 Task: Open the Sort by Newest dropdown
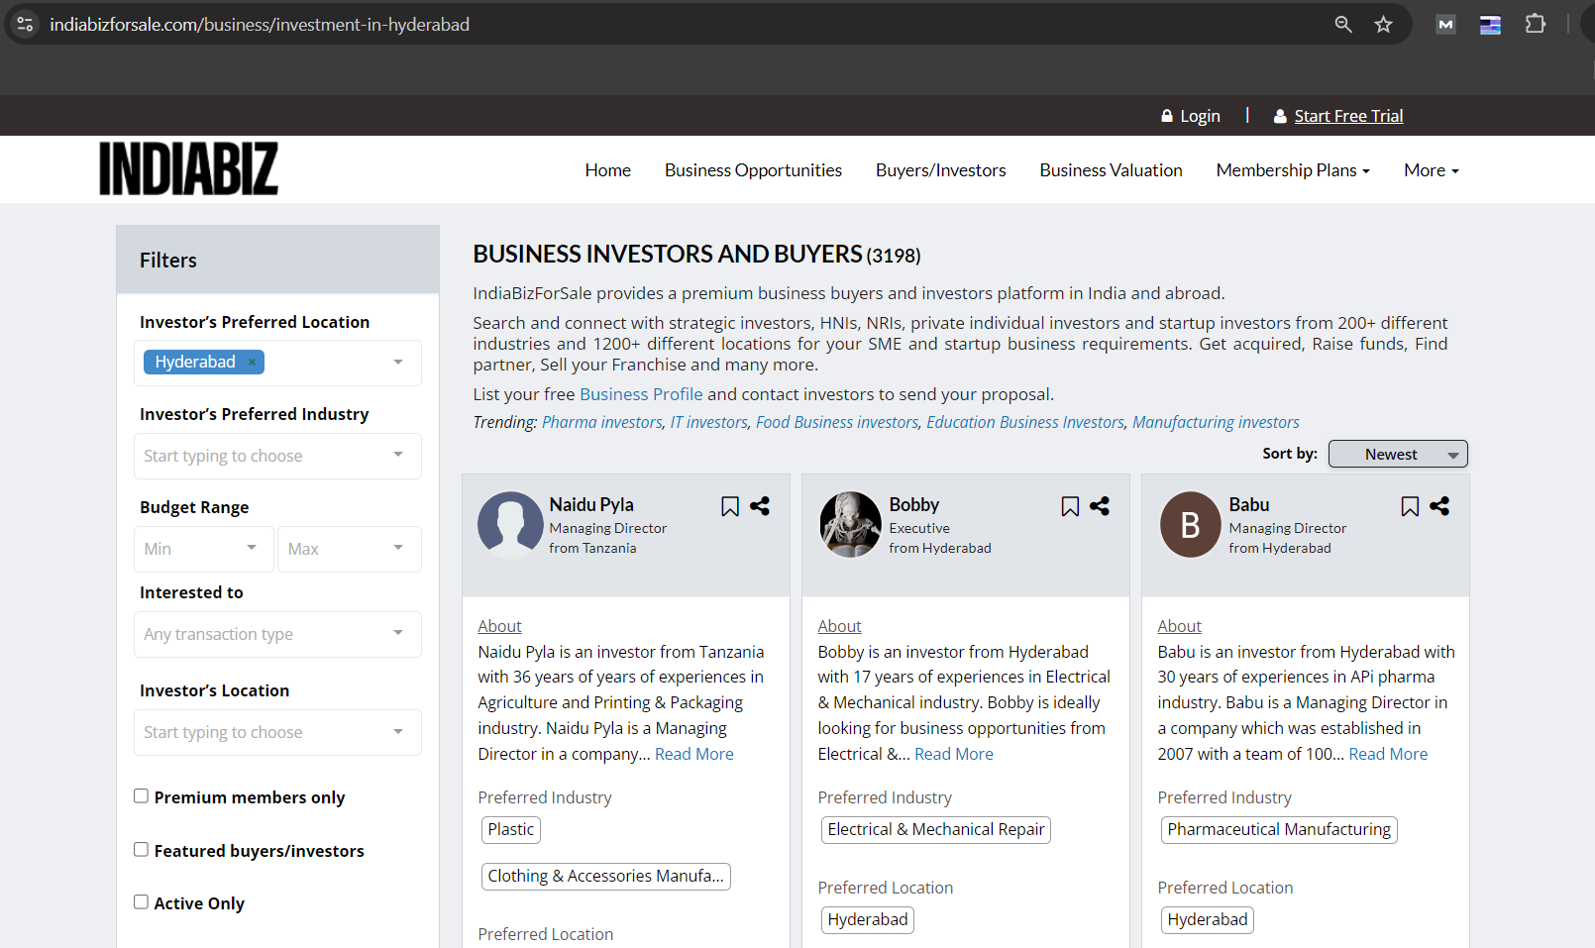(1398, 454)
